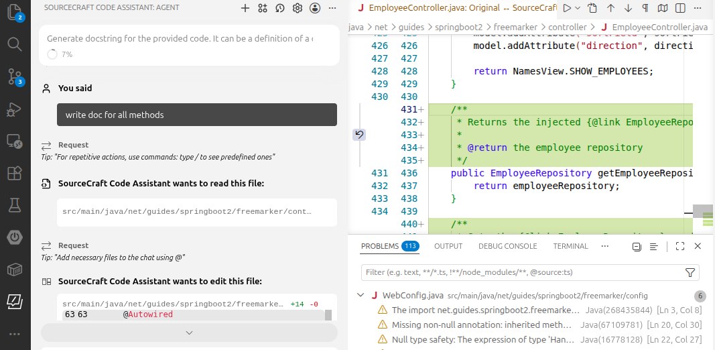This screenshot has height=350, width=715.
Task: Show more panel tabs via ellipsis
Action: coord(605,246)
